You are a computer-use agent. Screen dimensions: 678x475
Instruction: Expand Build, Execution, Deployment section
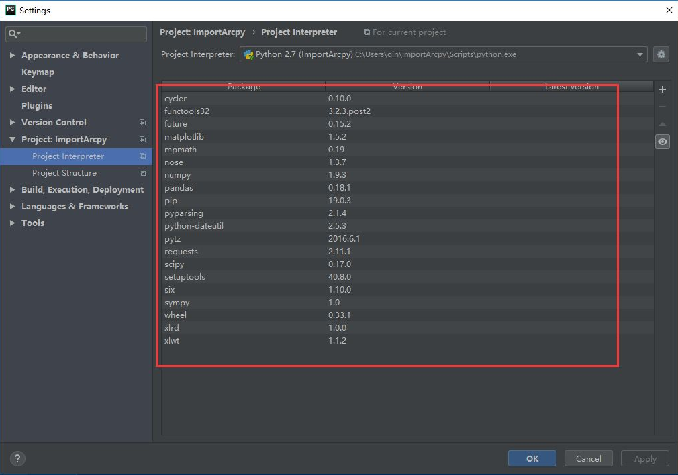click(x=12, y=189)
